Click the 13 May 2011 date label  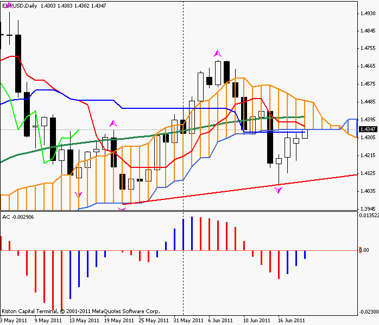pos(84,321)
